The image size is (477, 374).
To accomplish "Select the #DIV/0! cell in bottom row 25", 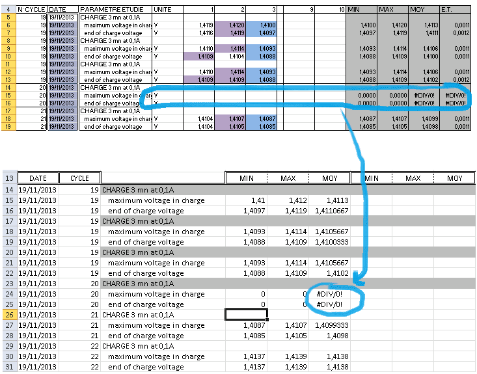I will pos(329,304).
